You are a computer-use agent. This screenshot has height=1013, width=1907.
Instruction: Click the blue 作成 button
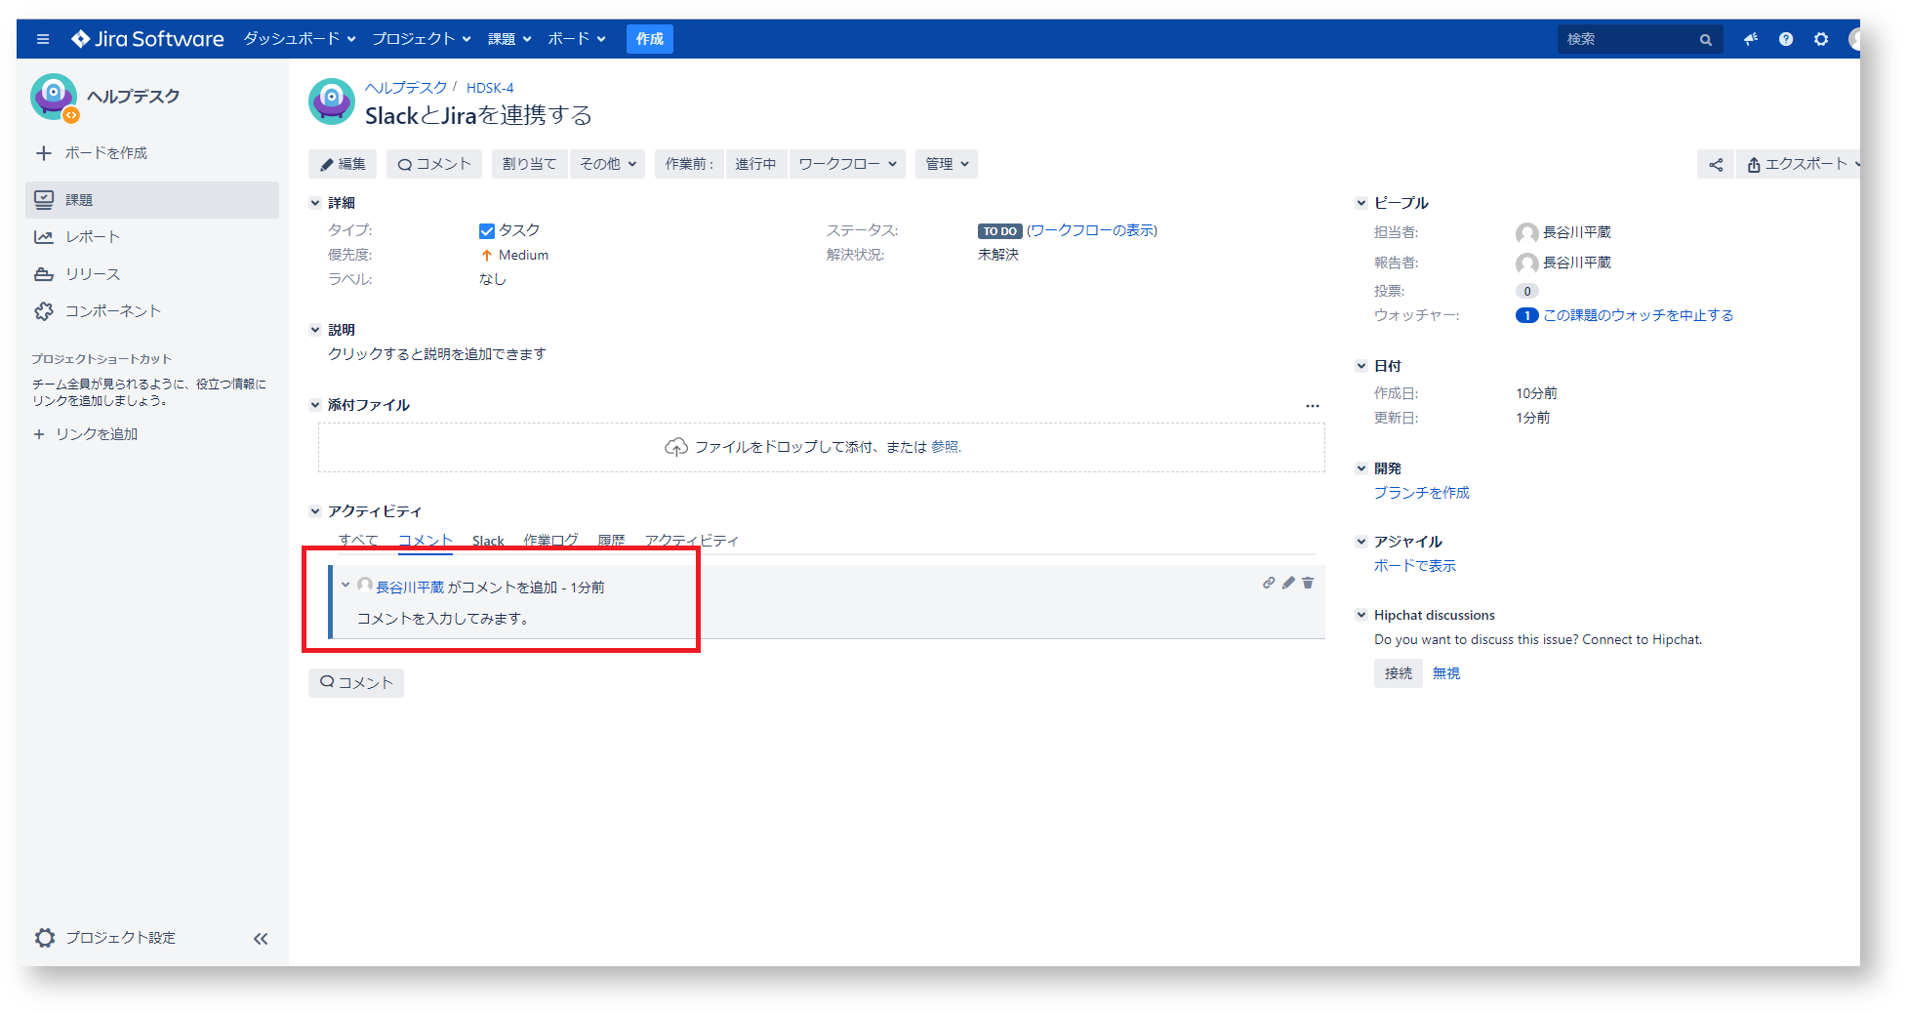650,39
